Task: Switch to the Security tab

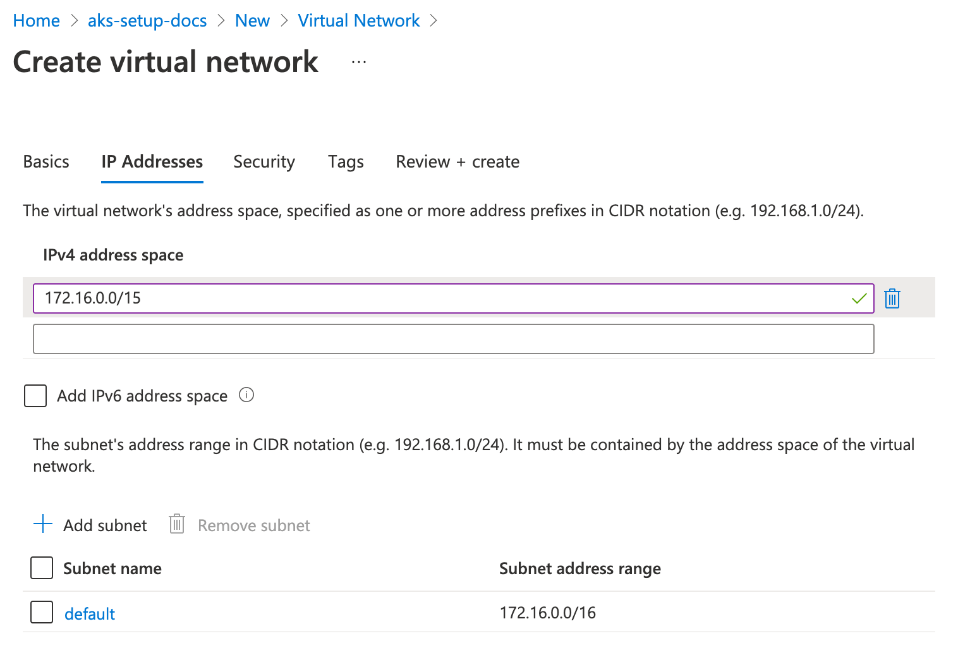Action: pos(264,162)
